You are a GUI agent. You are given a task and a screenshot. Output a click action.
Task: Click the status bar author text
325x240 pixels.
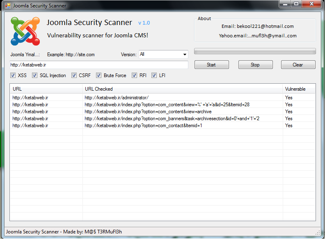(64, 232)
